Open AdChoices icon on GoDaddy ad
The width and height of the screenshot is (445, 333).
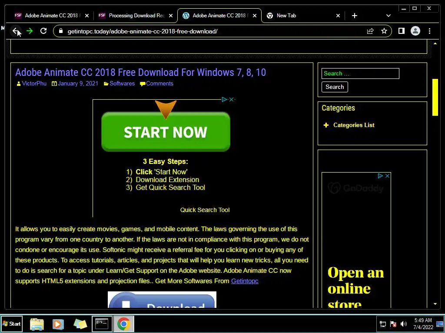[x=380, y=176]
